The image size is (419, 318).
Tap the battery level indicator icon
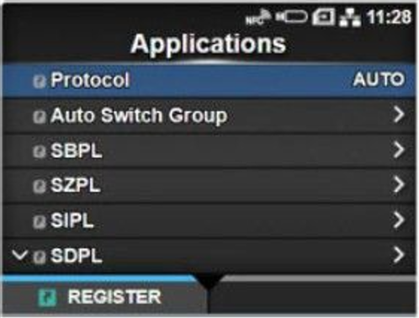tap(291, 17)
